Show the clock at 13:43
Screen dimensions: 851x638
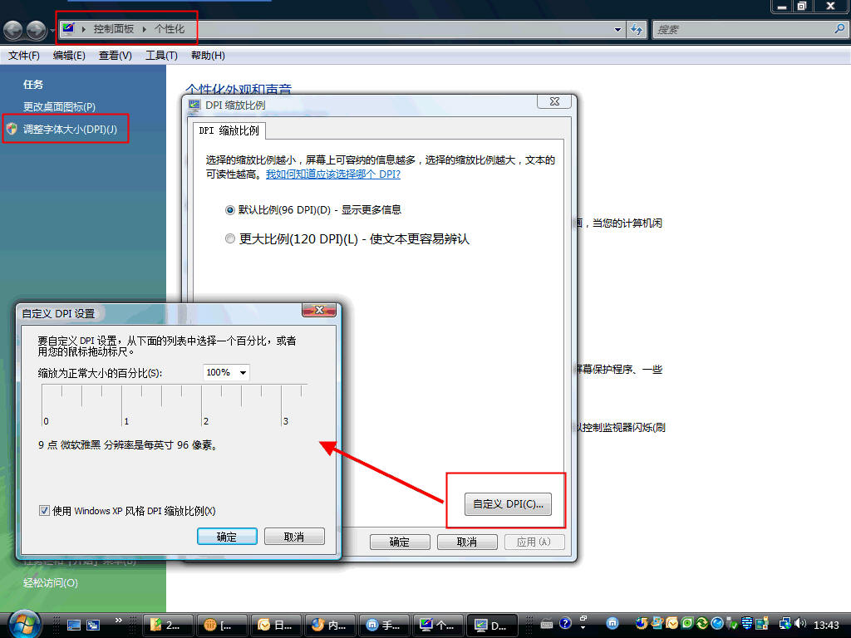pos(826,625)
